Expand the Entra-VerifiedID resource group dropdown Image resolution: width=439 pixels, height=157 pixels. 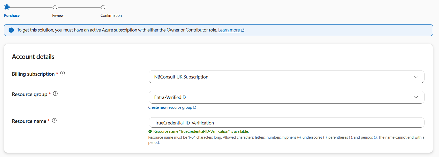pyautogui.click(x=286, y=97)
